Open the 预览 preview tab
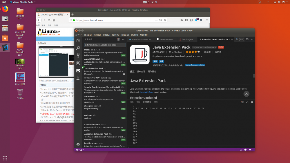Viewport: 290px width, 163px height. 240,39
